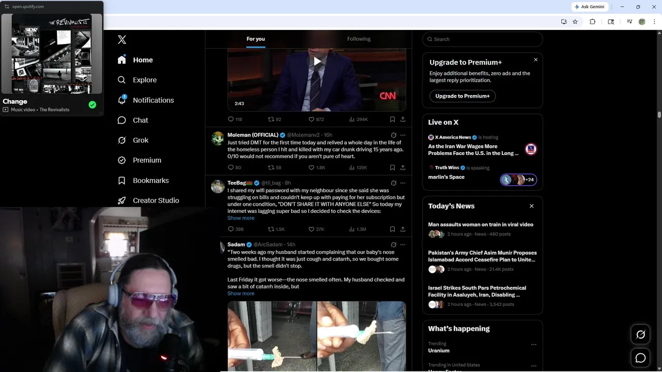Play the CNN video
Image resolution: width=662 pixels, height=372 pixels.
pos(317,62)
